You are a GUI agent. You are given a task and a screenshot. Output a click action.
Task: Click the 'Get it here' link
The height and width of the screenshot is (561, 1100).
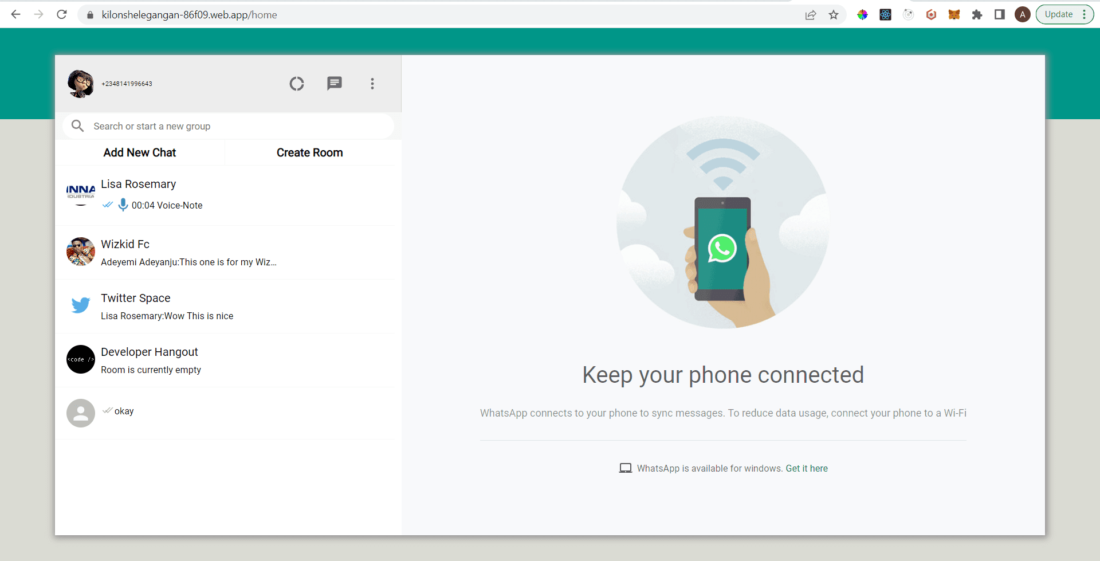click(807, 468)
